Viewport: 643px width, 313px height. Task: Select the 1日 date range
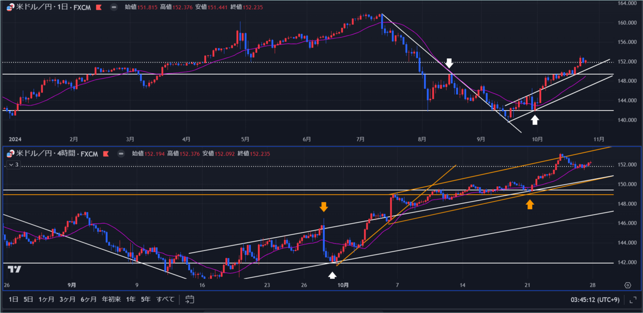[x=14, y=300]
